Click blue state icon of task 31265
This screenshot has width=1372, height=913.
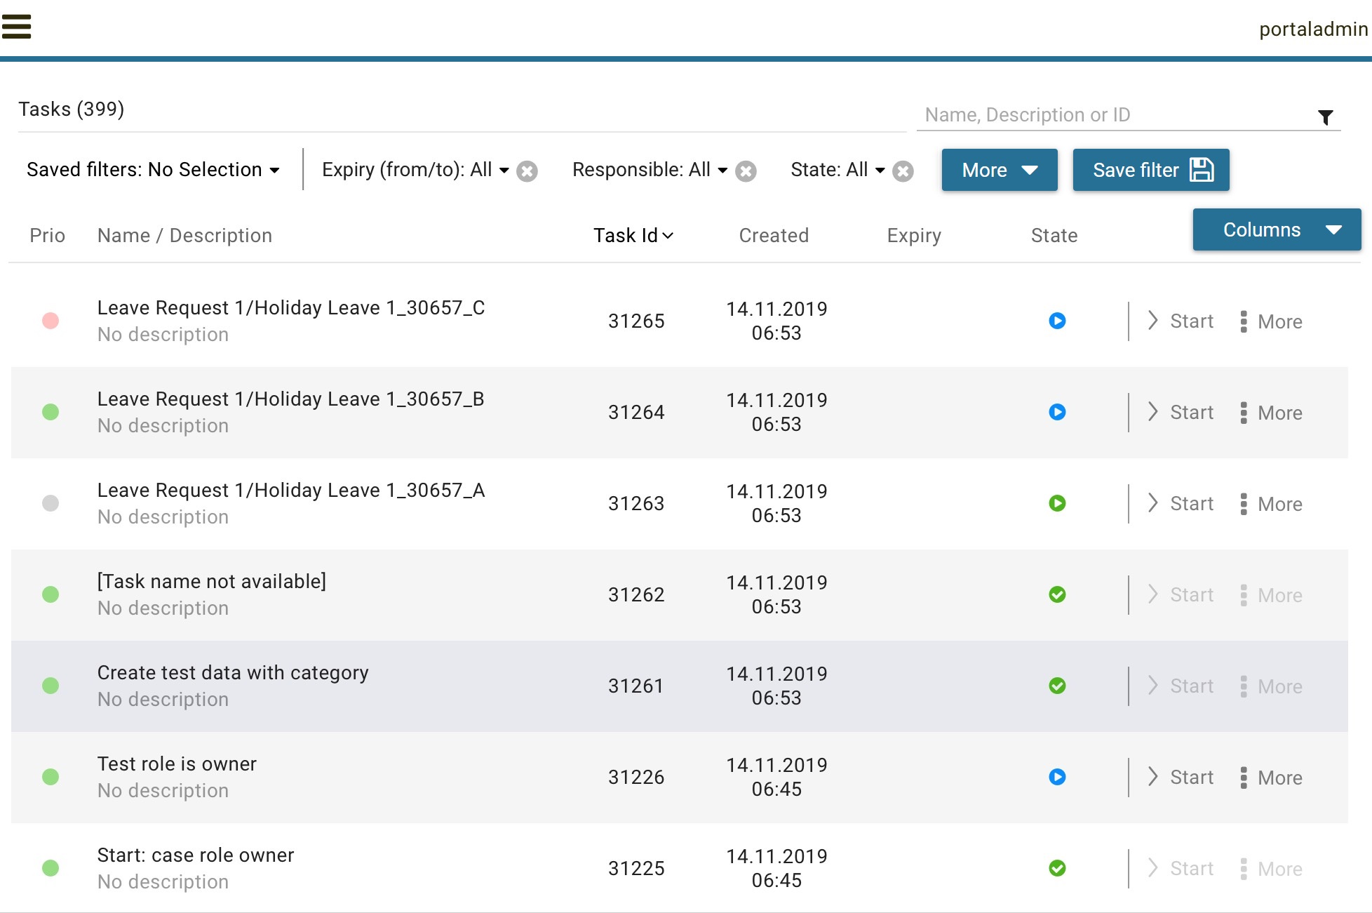coord(1057,321)
